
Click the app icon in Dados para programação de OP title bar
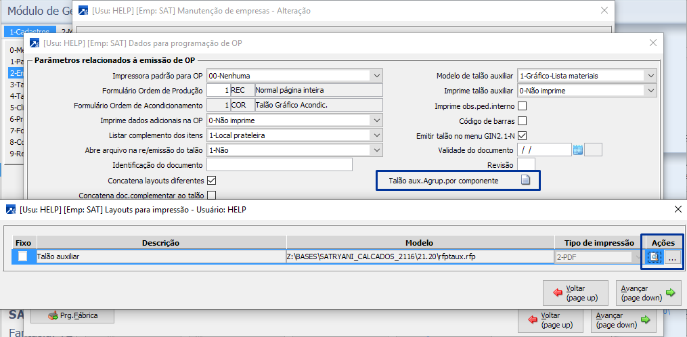click(x=34, y=43)
